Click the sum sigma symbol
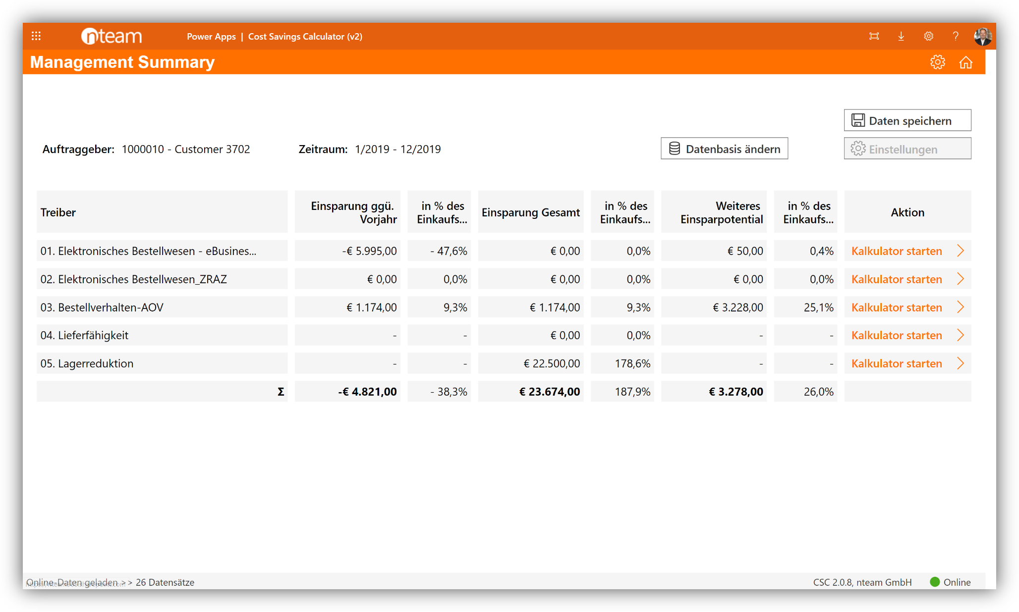The width and height of the screenshot is (1019, 612). coord(281,392)
